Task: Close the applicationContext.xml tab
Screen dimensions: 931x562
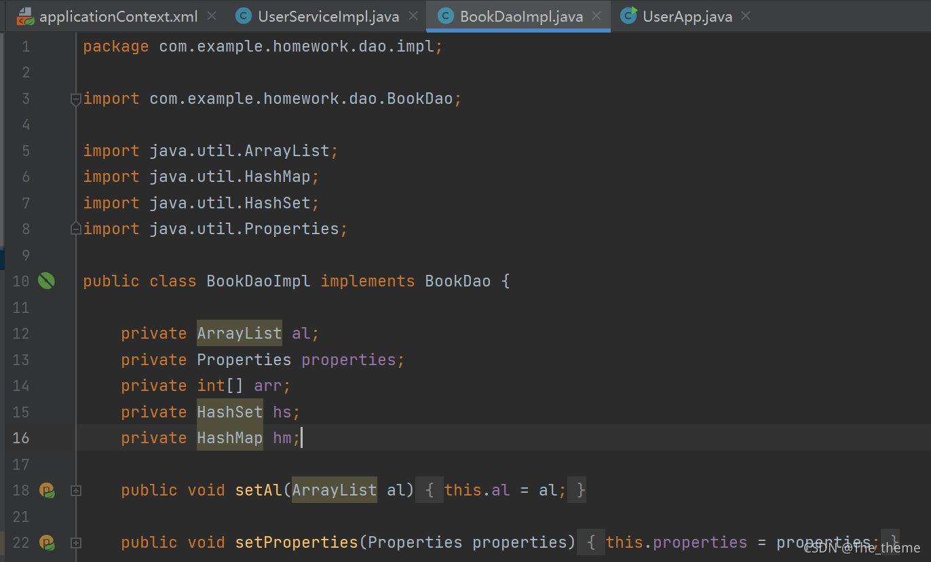Action: [x=212, y=16]
